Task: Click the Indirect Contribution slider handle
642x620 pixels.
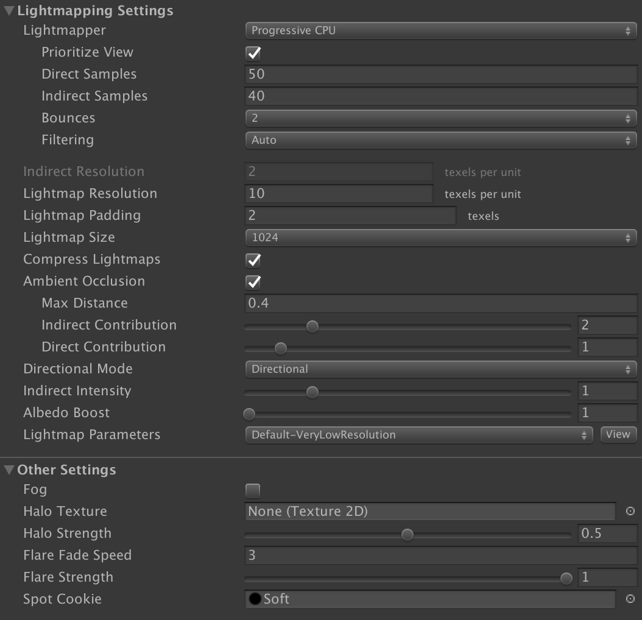Action: click(x=312, y=326)
